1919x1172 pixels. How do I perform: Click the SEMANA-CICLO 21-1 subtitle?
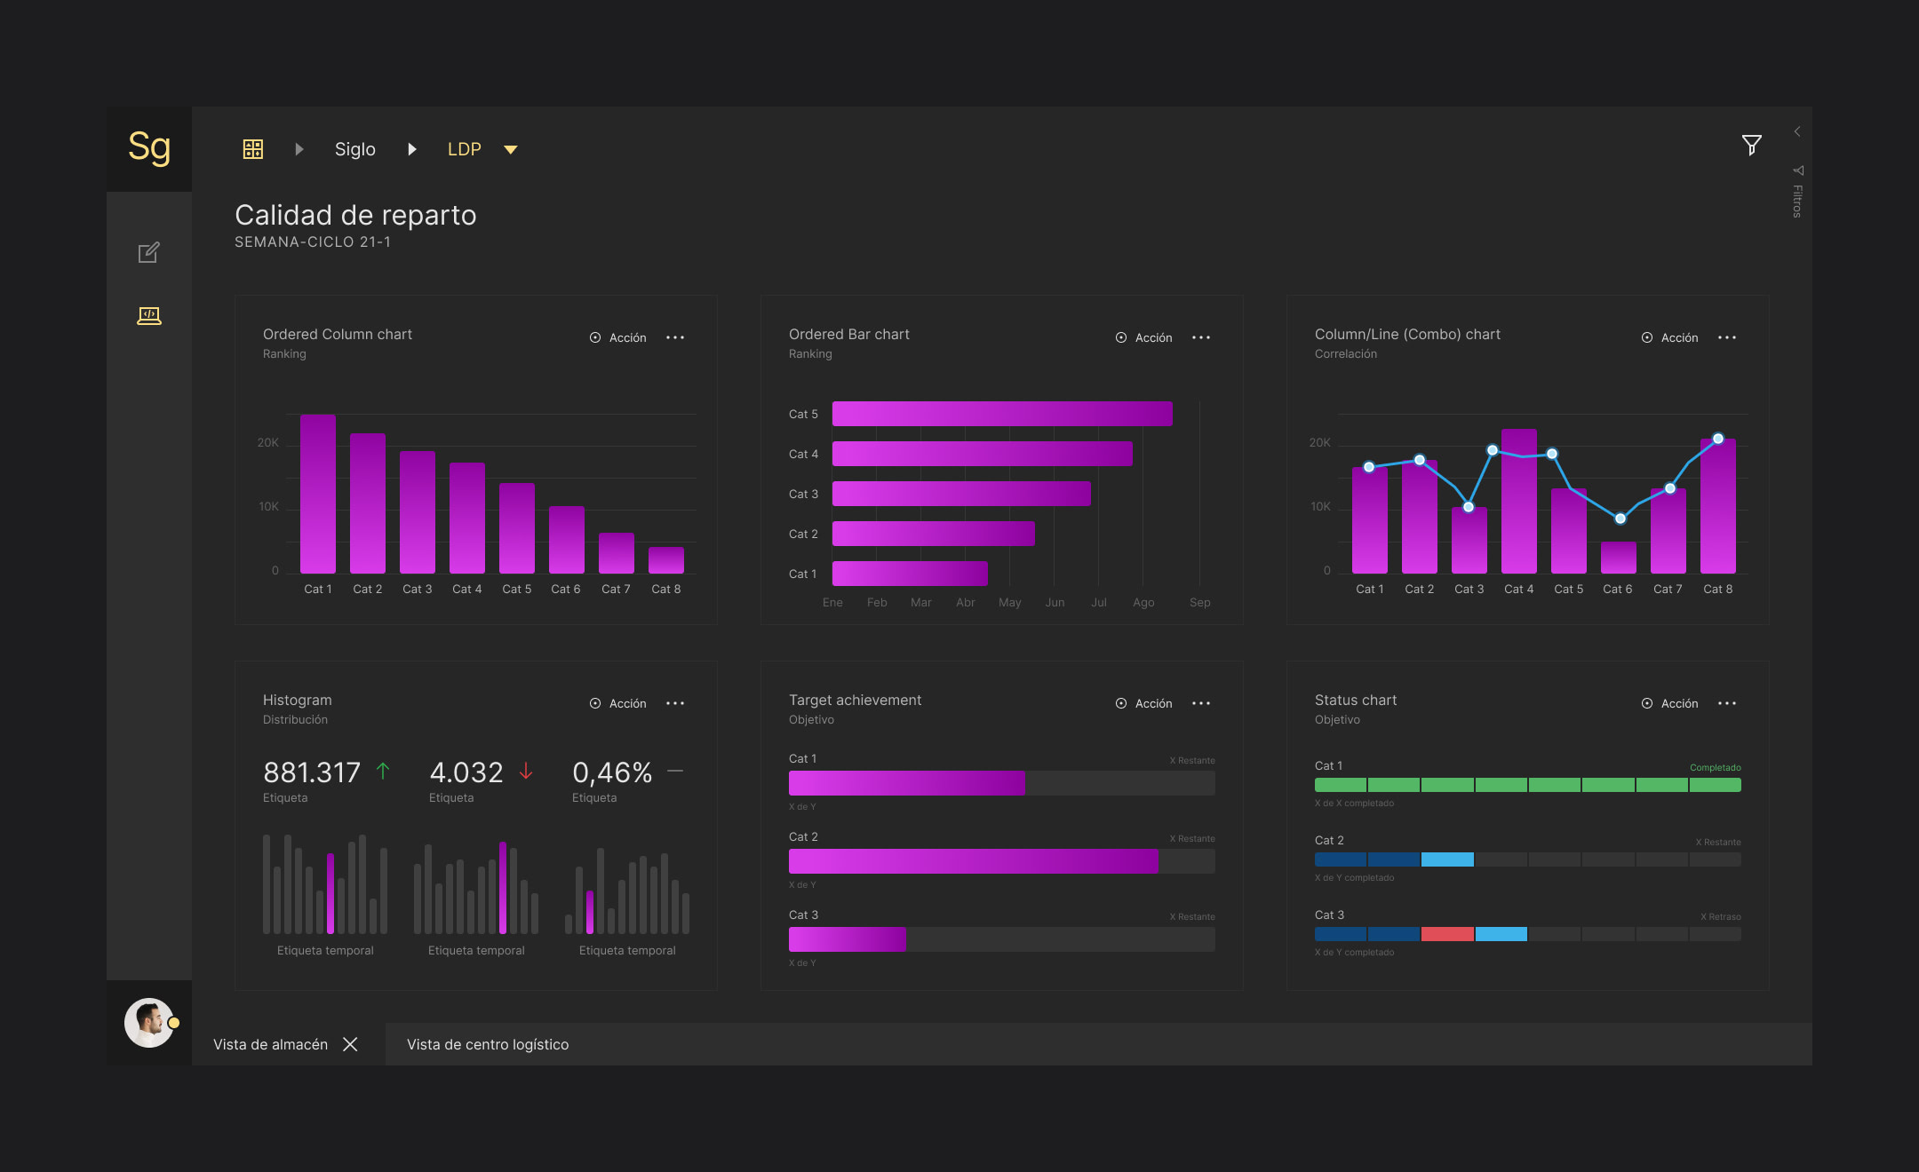tap(313, 242)
